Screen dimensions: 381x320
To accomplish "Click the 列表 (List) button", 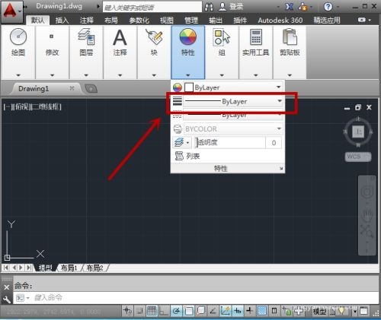I will pyautogui.click(x=187, y=156).
